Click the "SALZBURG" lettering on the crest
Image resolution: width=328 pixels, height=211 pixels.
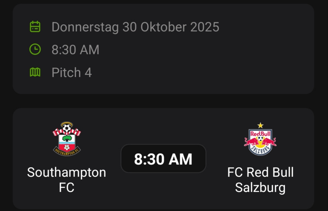coord(260,150)
